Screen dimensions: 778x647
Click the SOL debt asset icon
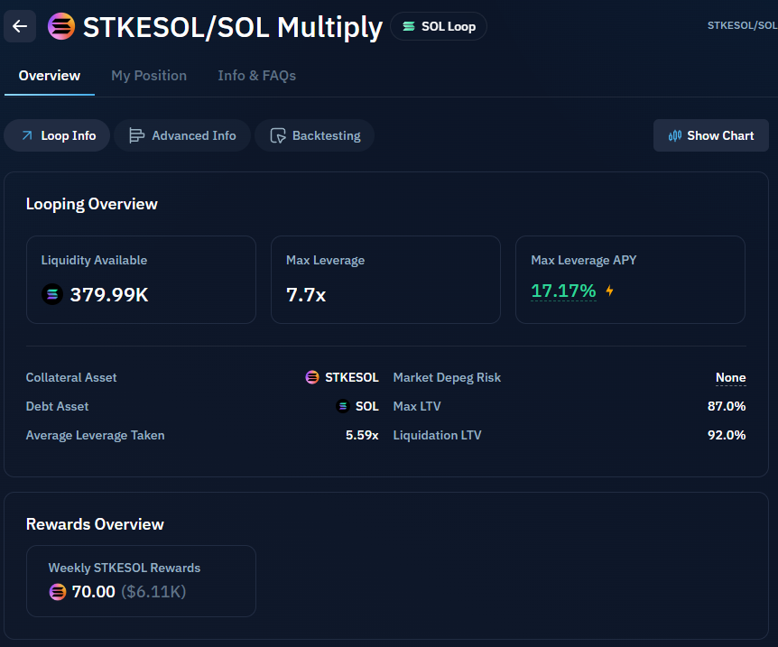pos(343,406)
